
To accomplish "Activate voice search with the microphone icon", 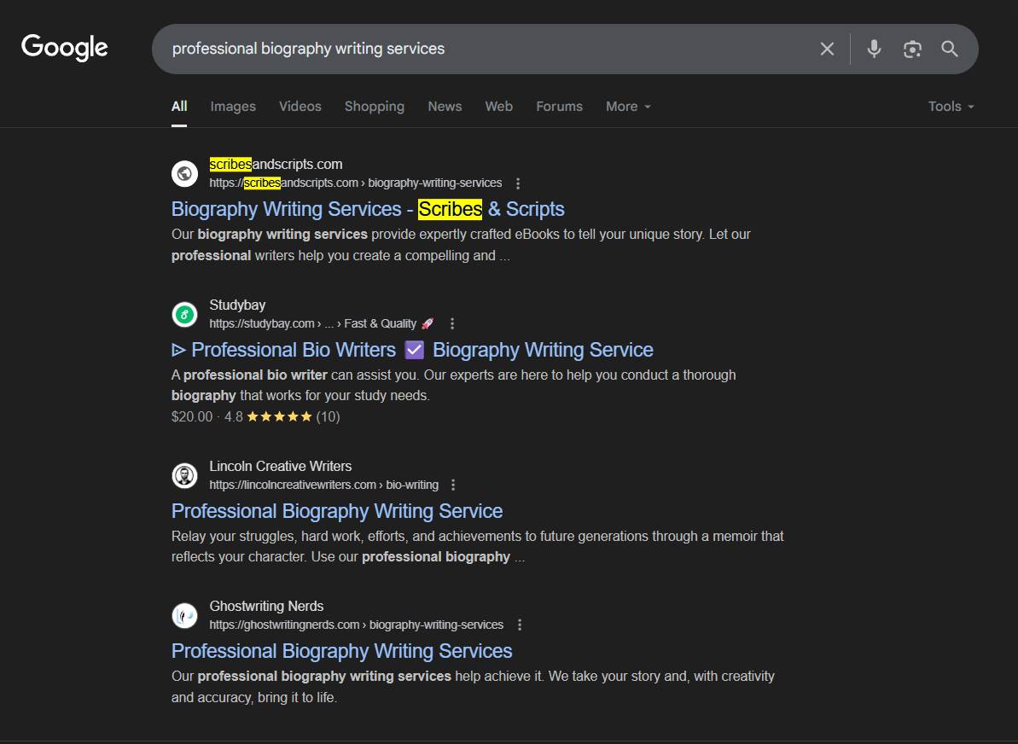I will (874, 49).
